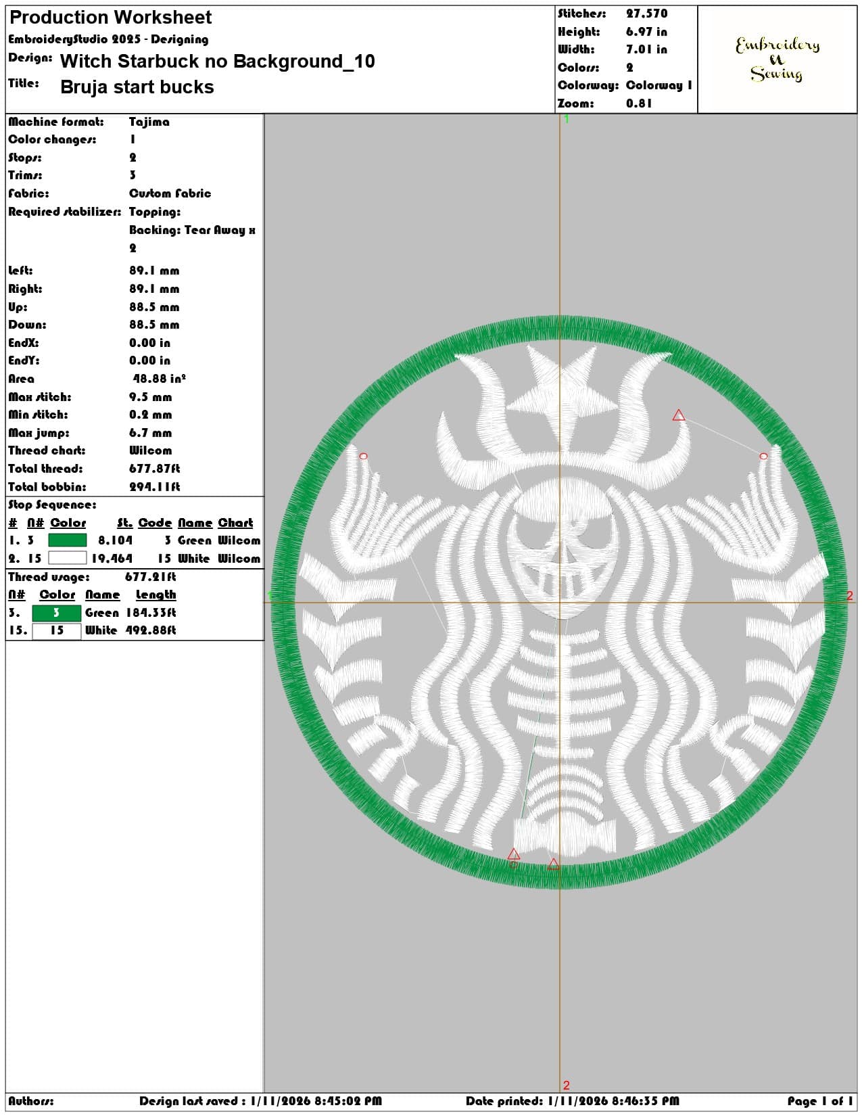The width and height of the screenshot is (862, 1116).
Task: Click the title text 'Bruja start bucks'
Action: (137, 87)
